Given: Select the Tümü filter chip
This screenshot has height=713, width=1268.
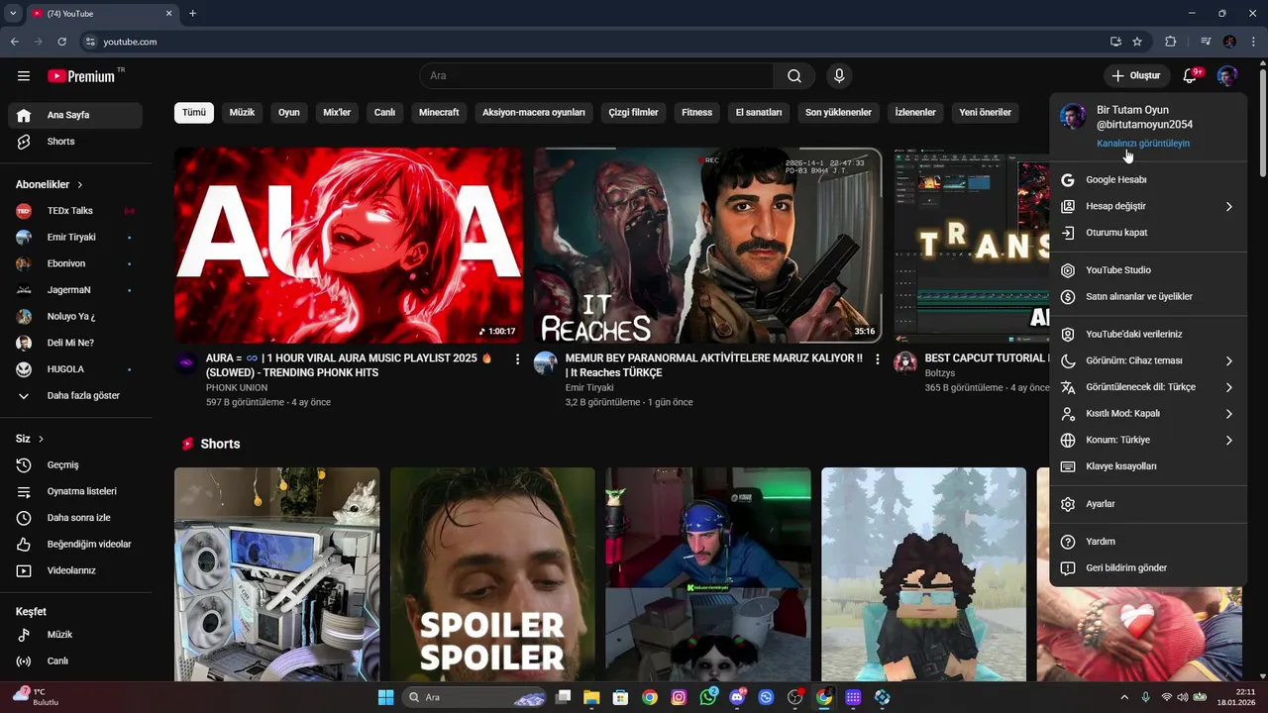Looking at the screenshot, I should point(194,113).
